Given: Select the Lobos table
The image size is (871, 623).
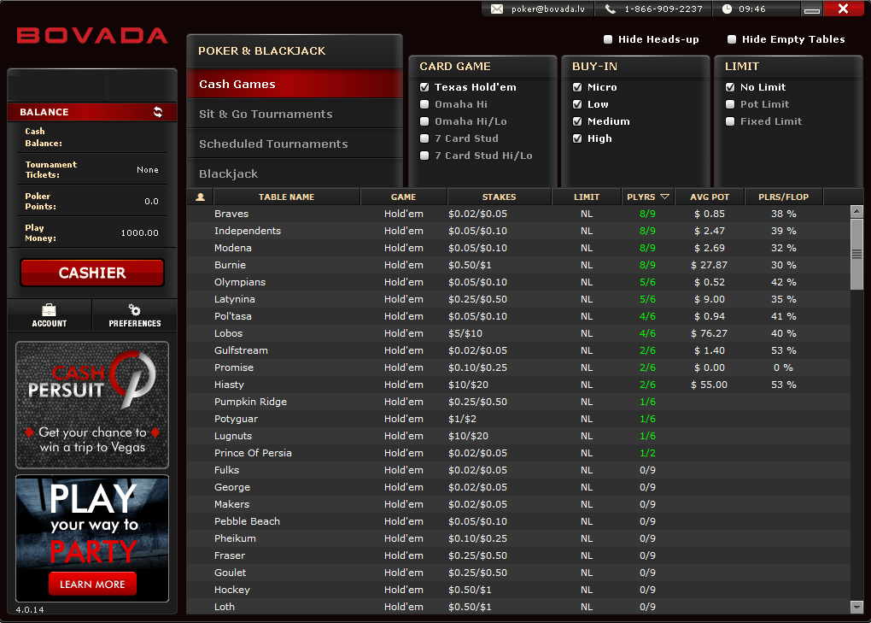Looking at the screenshot, I should pos(517,333).
